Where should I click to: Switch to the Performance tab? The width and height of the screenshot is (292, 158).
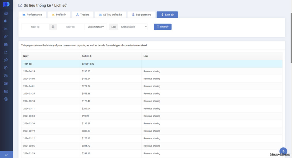coord(32,15)
